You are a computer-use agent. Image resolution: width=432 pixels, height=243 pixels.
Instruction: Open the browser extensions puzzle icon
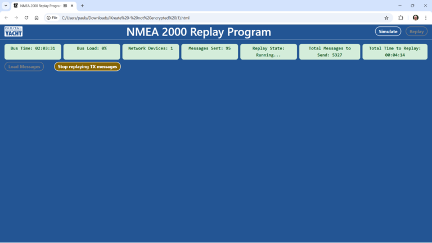point(401,17)
